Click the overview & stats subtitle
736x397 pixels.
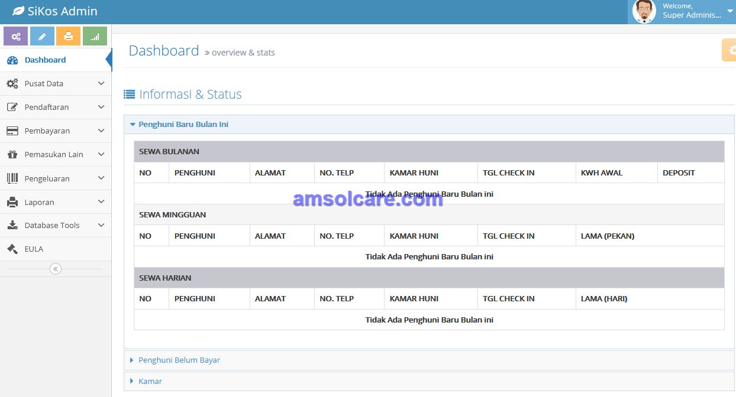click(243, 53)
